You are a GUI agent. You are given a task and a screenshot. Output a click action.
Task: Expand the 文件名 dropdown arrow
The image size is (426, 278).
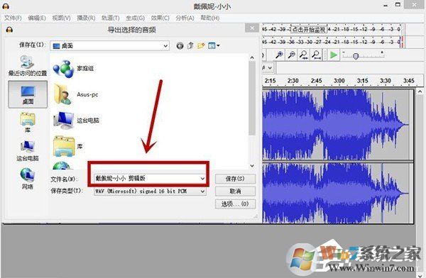coord(202,179)
